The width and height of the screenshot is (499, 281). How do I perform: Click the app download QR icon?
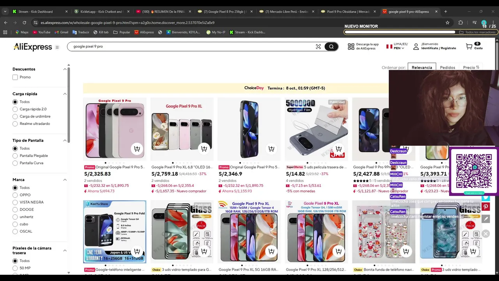coord(351,46)
